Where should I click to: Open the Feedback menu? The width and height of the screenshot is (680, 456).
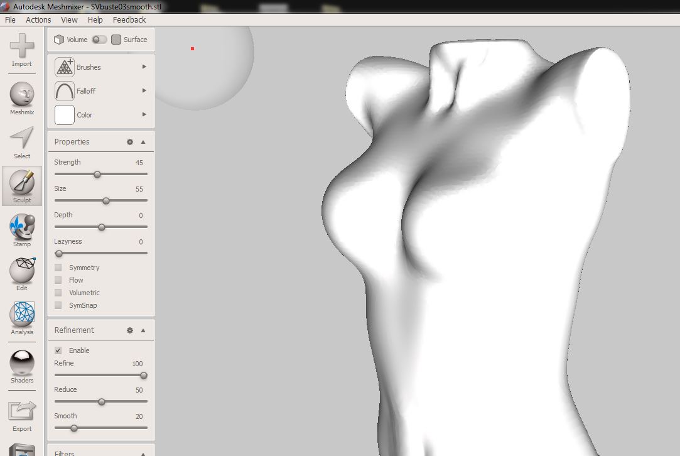point(129,20)
